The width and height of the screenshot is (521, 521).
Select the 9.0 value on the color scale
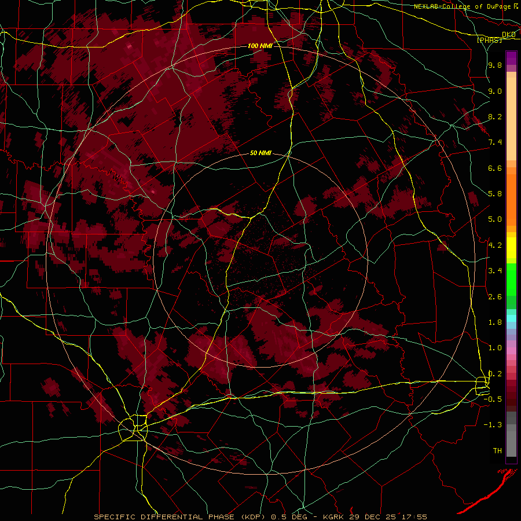(x=495, y=91)
